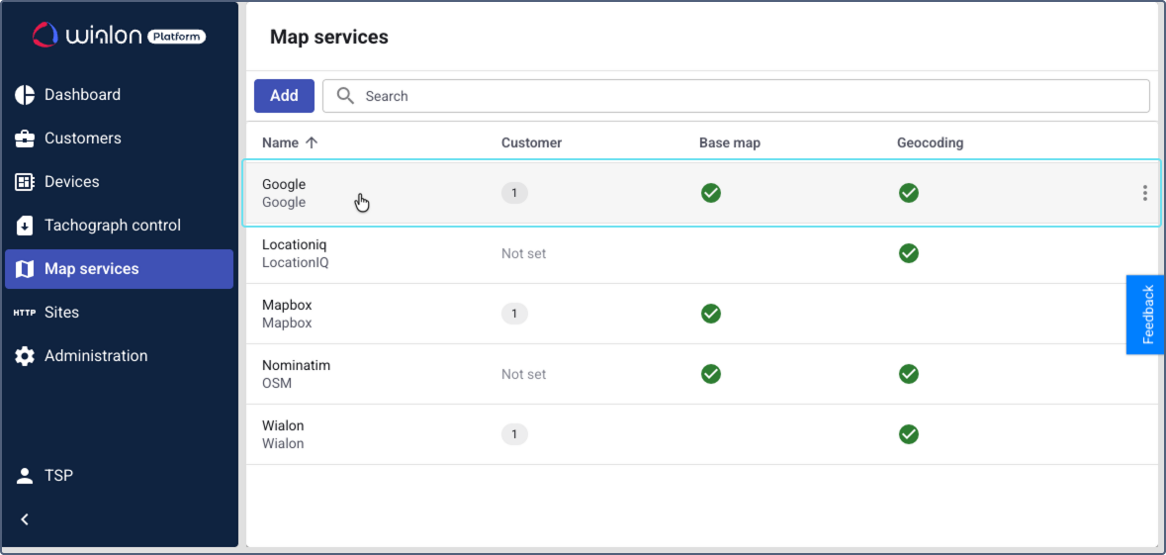Open the Locationiq service row
The image size is (1166, 555).
[x=703, y=253]
